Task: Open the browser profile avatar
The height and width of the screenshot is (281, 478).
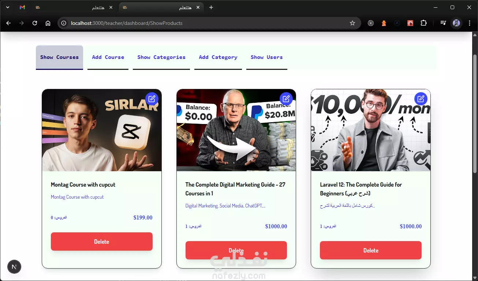Action: click(456, 23)
